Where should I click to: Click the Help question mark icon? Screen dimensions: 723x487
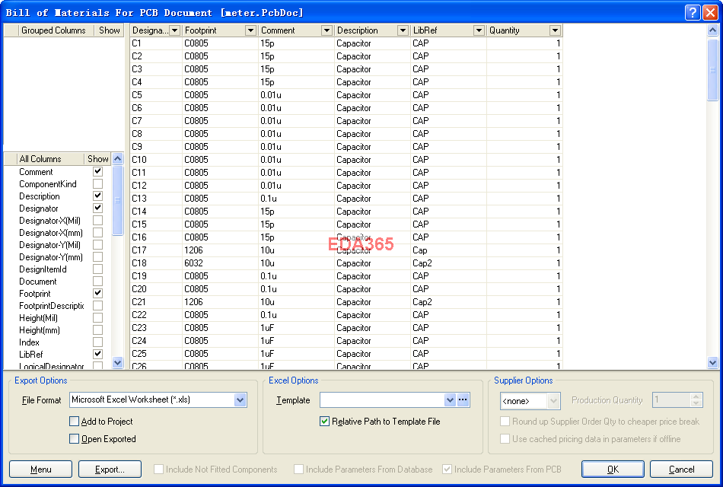click(x=692, y=12)
